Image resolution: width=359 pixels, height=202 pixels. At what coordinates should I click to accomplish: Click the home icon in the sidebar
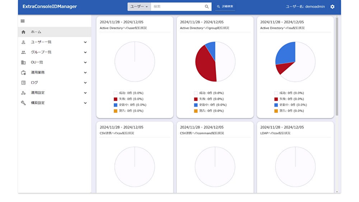23,32
